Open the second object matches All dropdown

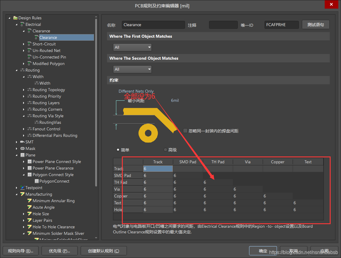(x=132, y=69)
